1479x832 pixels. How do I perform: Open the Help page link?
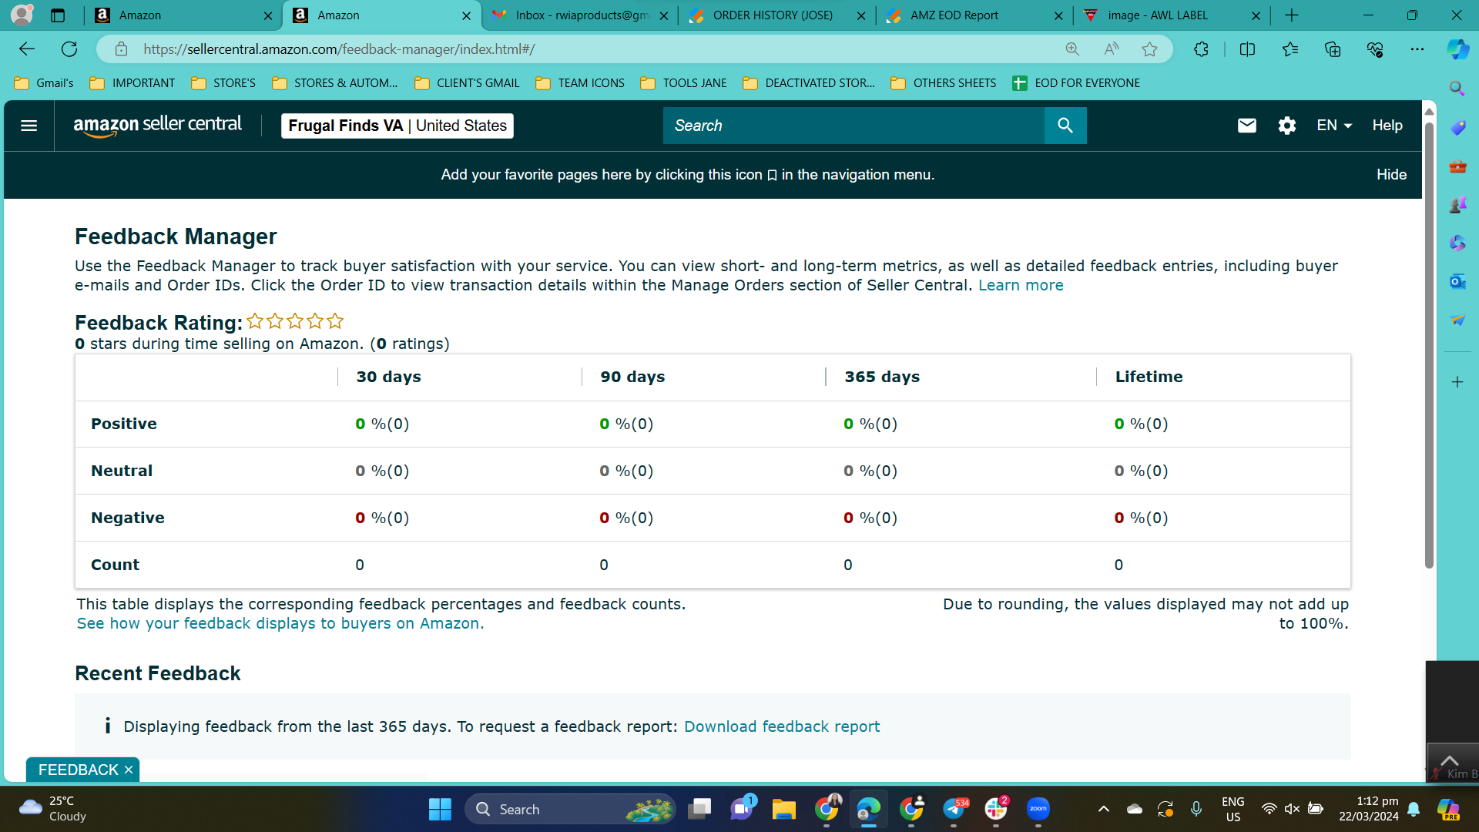(x=1387, y=126)
